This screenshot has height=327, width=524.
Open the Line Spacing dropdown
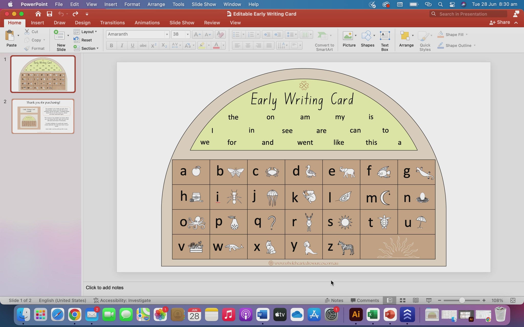291,34
